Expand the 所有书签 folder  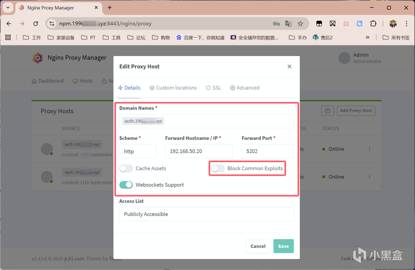396,38
